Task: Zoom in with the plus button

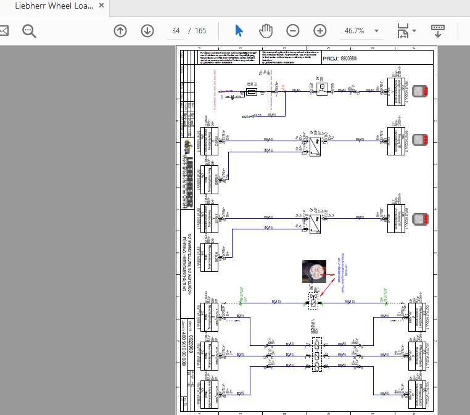Action: (320, 30)
